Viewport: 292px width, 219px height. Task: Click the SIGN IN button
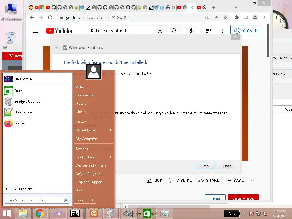(x=246, y=31)
